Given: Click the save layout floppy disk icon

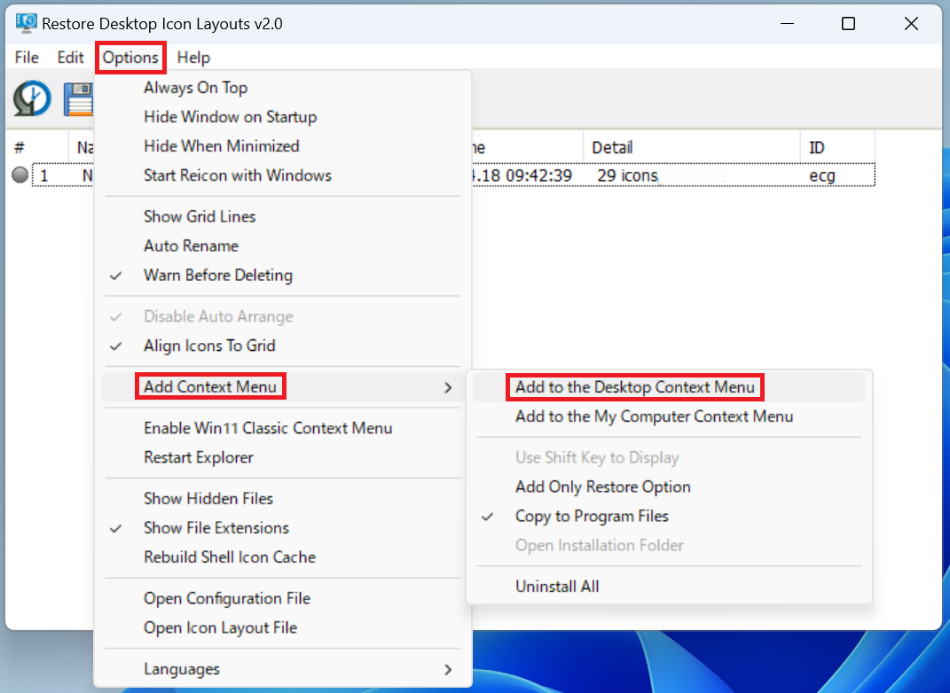Looking at the screenshot, I should coord(79,98).
